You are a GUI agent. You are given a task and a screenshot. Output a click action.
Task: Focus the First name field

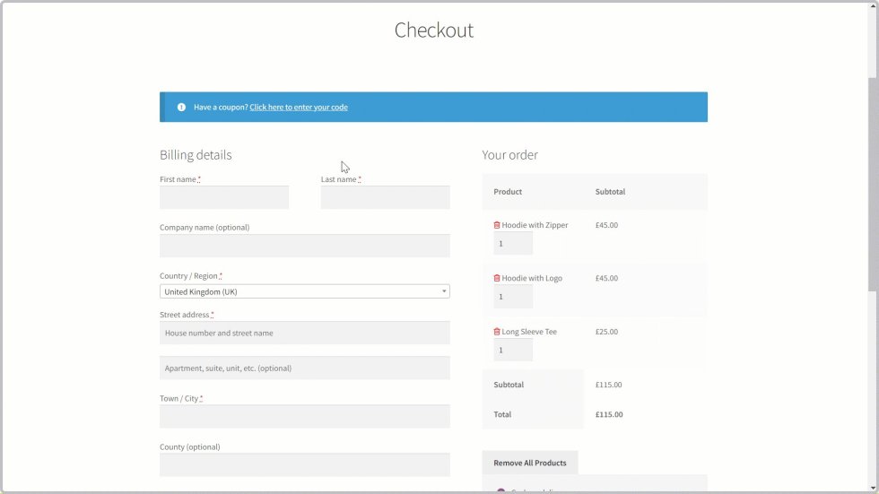click(x=224, y=198)
